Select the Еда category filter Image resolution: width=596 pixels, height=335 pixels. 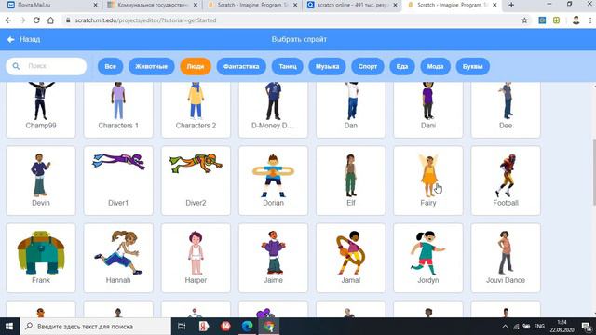coord(402,66)
